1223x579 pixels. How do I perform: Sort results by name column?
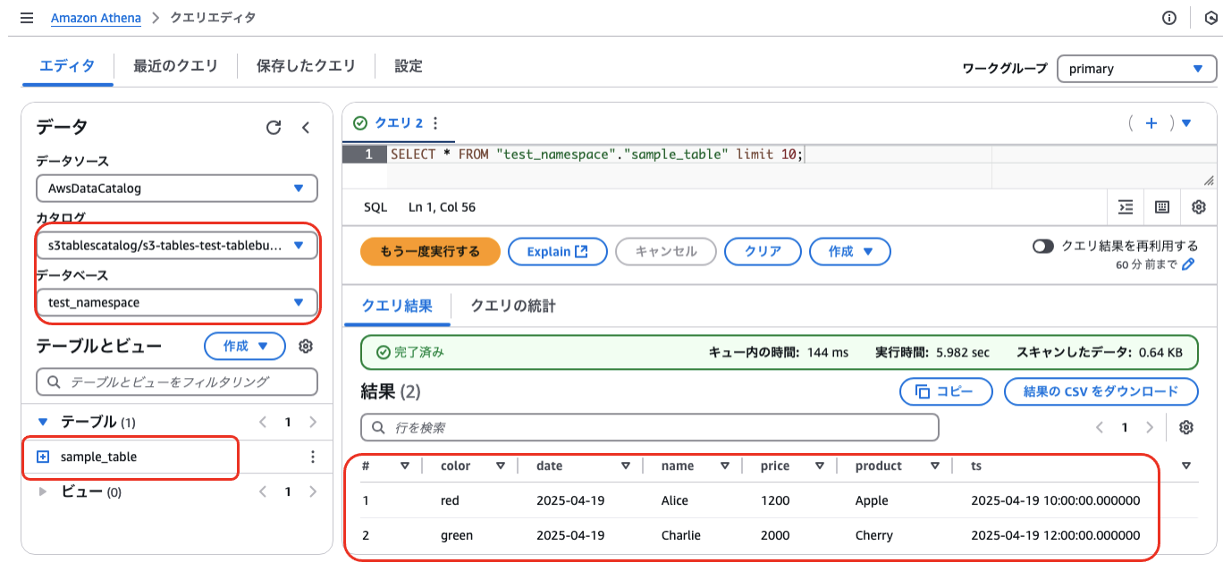tap(724, 466)
